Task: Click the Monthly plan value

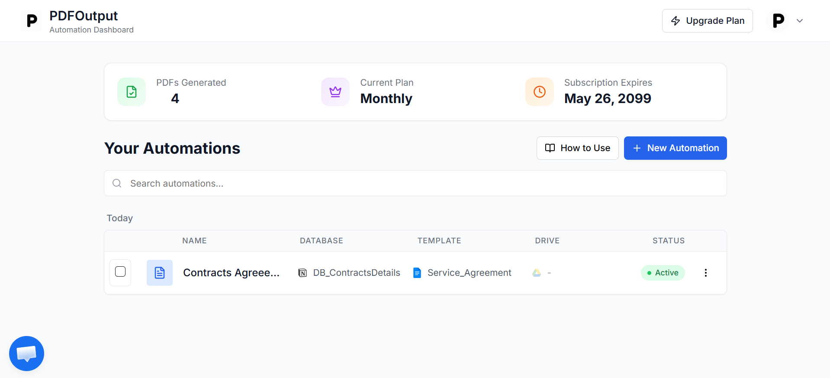Action: 386,98
